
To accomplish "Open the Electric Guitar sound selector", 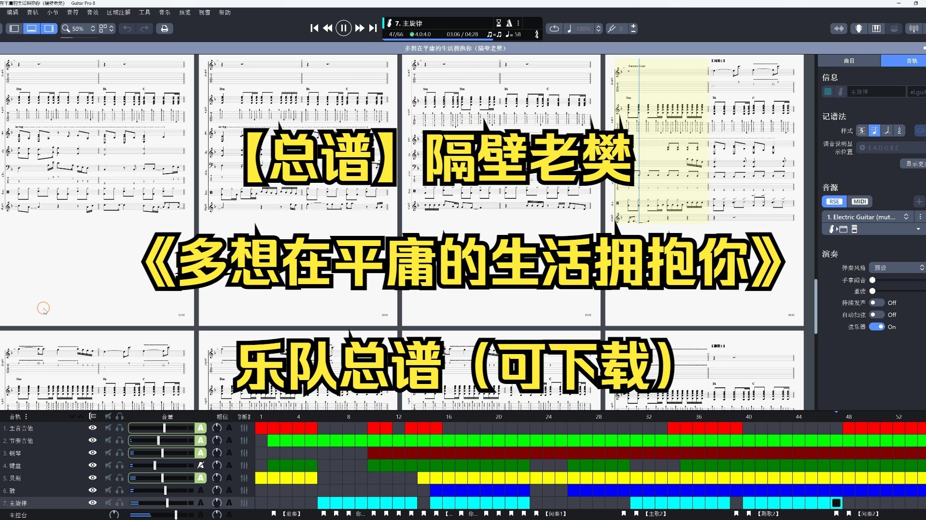I will pos(867,217).
